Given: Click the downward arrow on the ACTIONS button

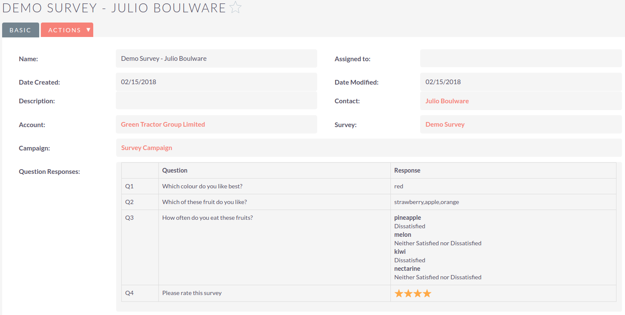Looking at the screenshot, I should (88, 30).
